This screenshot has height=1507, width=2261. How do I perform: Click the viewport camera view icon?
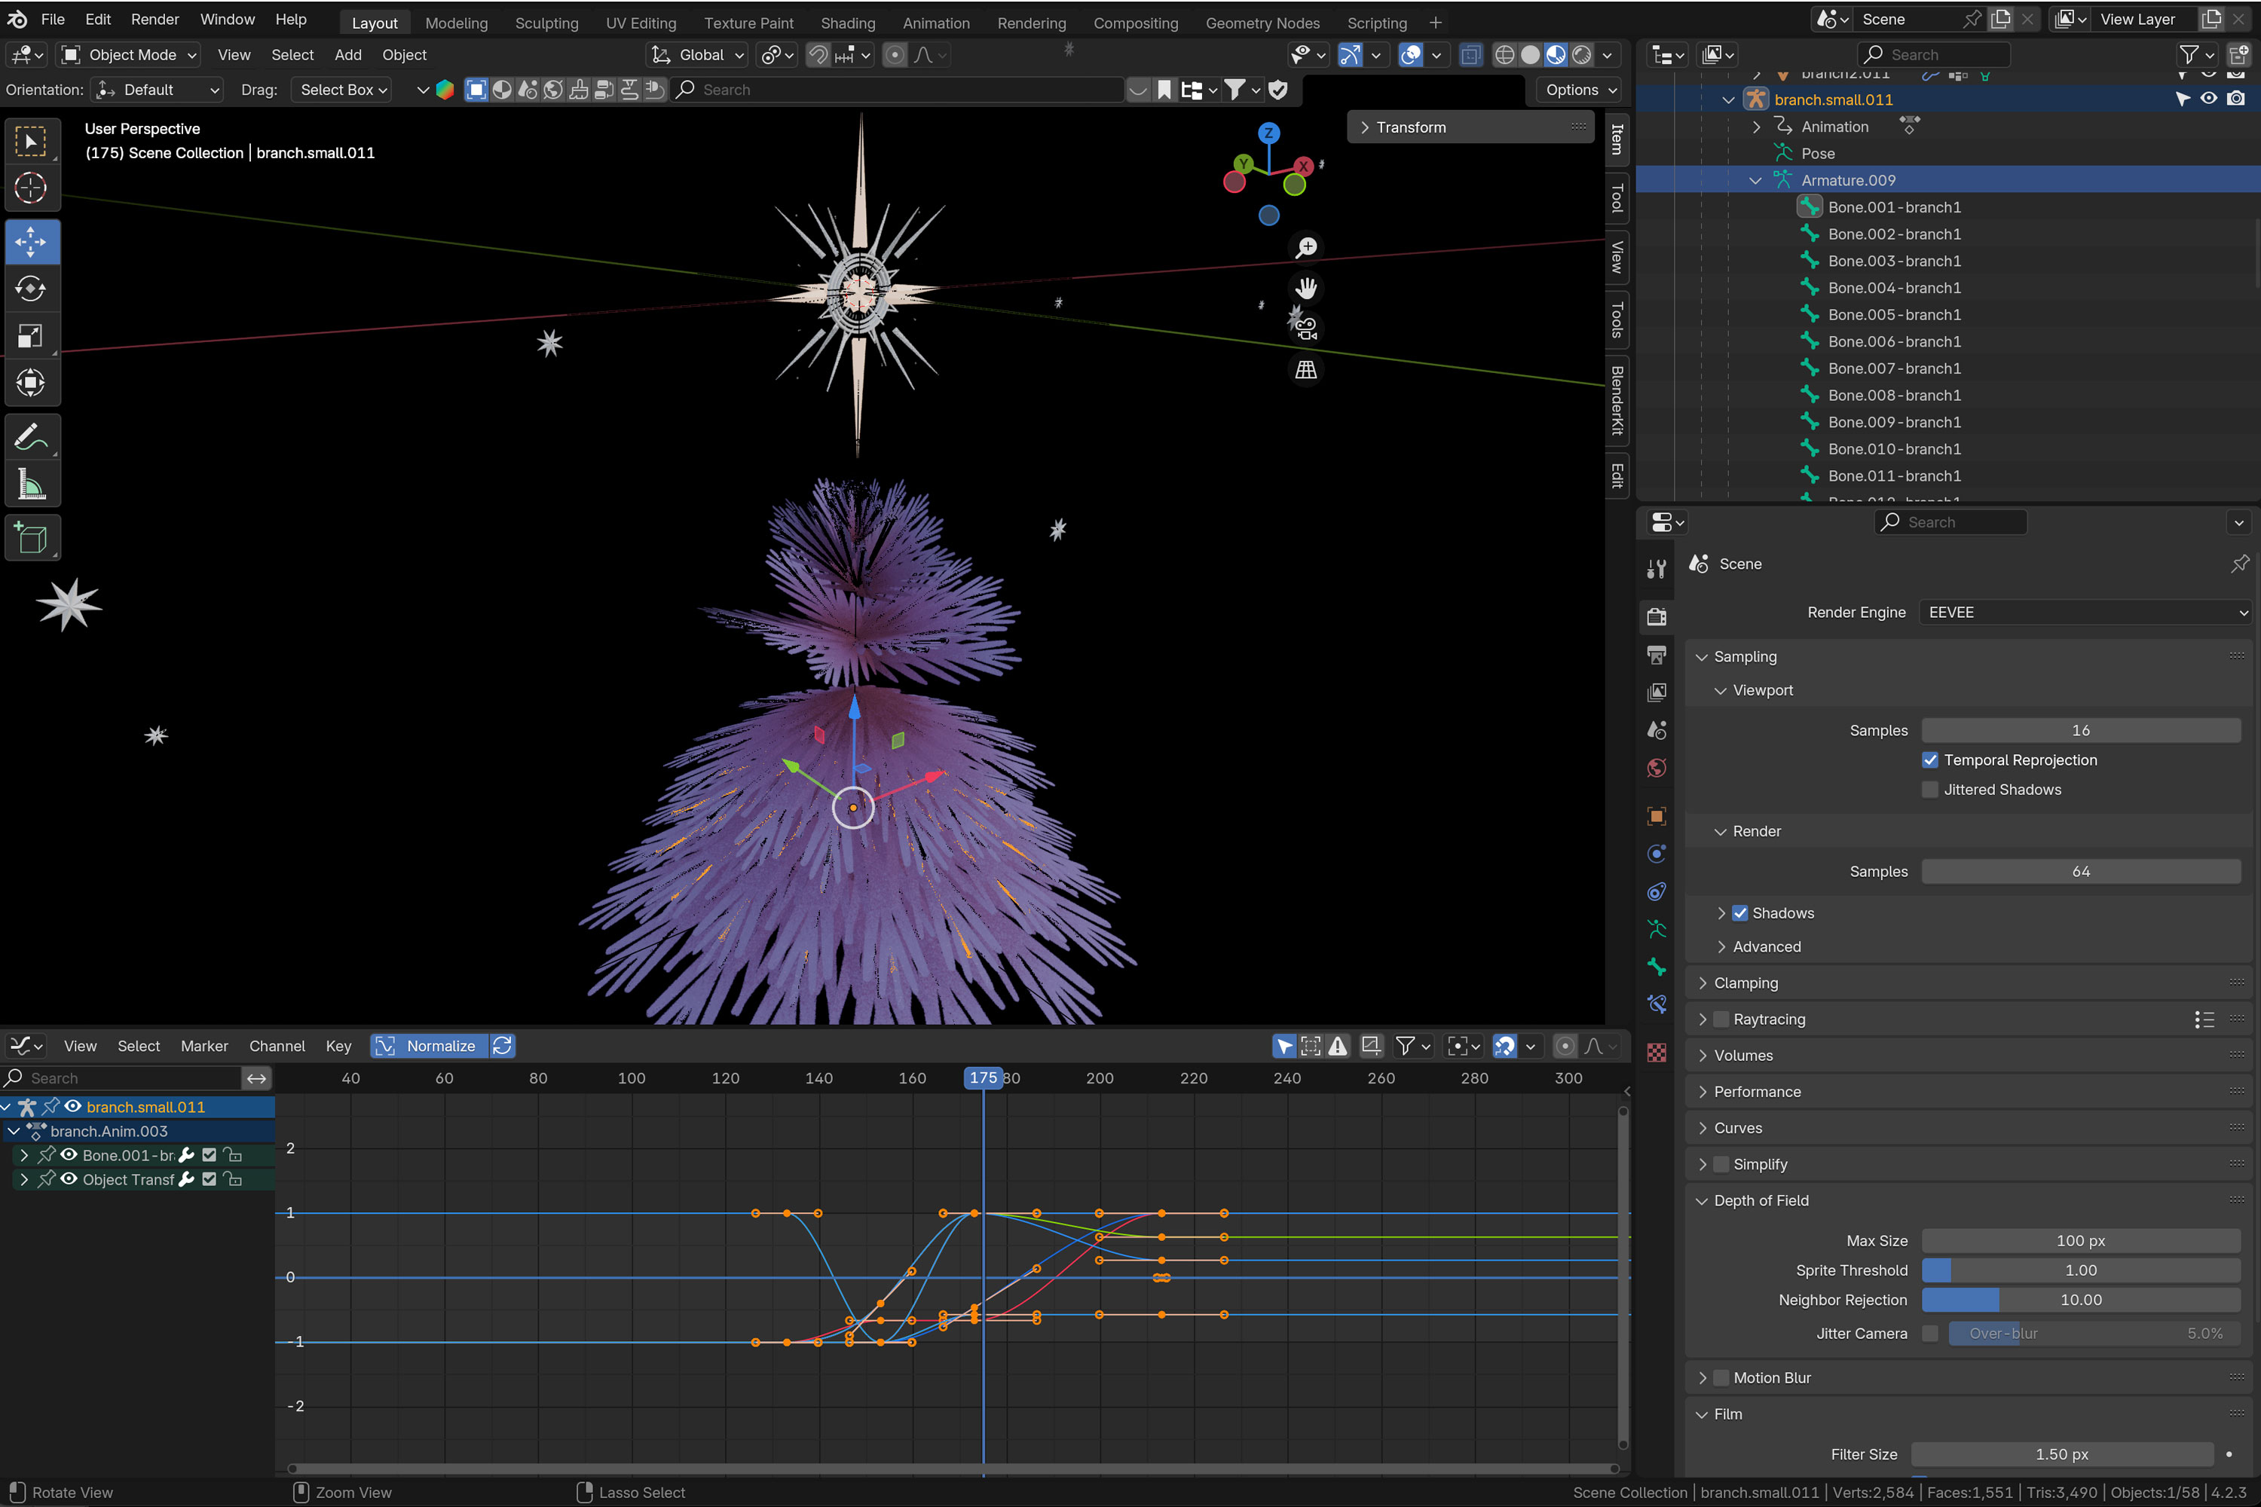(x=1305, y=330)
